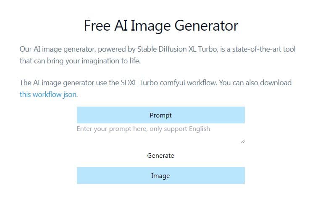Viewport: 318px width, 217px height.
Task: Click the "this workflow json" link
Action: (x=48, y=94)
